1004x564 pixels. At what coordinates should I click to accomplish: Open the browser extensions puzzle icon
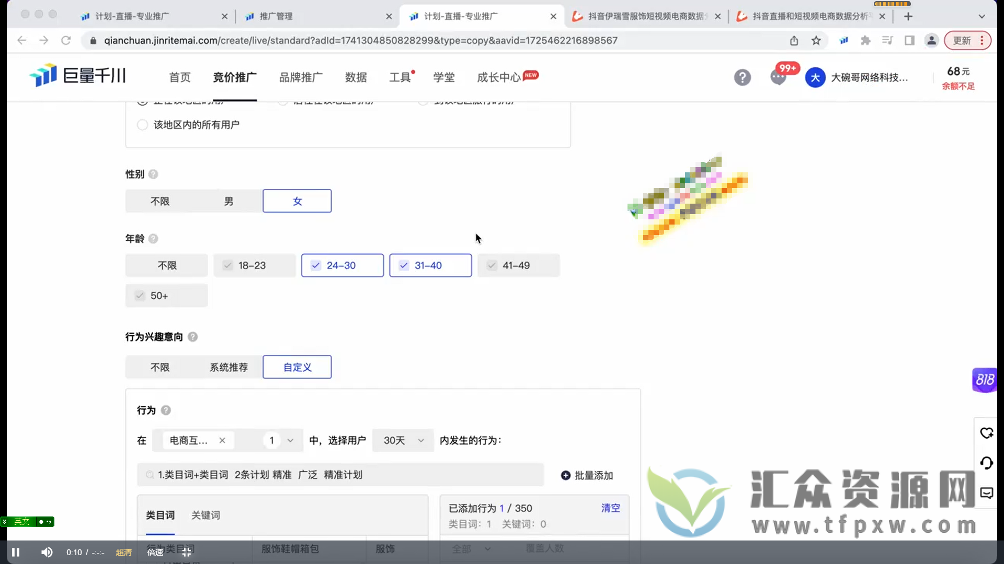[866, 40]
